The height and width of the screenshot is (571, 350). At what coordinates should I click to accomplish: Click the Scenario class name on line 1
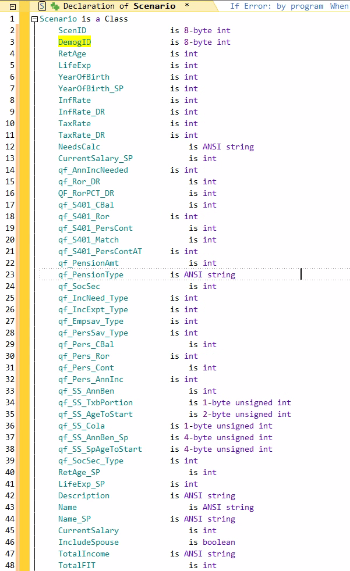click(x=58, y=19)
